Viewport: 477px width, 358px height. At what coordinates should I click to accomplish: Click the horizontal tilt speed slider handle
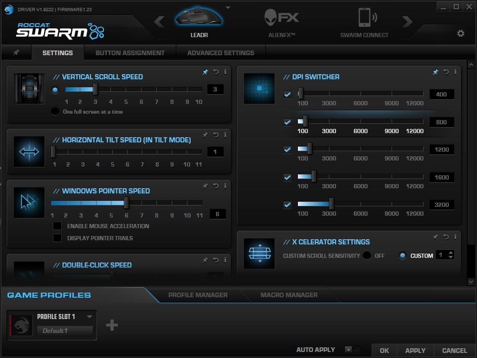53,152
